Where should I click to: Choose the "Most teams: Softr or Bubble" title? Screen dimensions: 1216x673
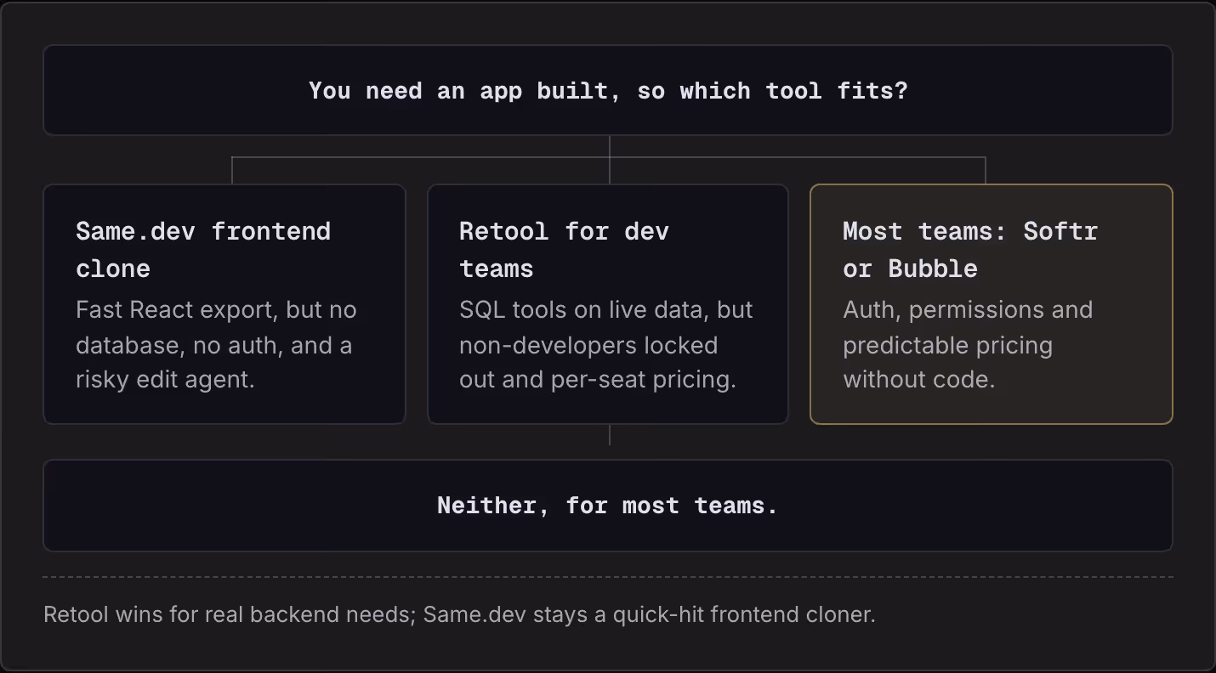click(970, 250)
